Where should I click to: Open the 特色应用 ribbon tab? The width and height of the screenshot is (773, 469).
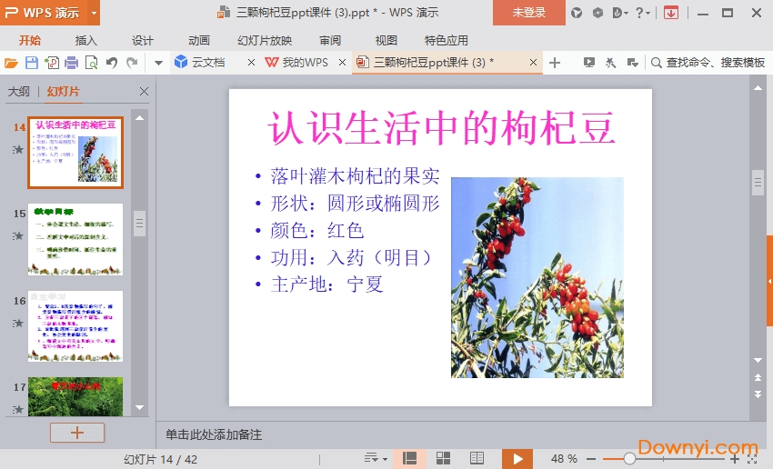[447, 40]
